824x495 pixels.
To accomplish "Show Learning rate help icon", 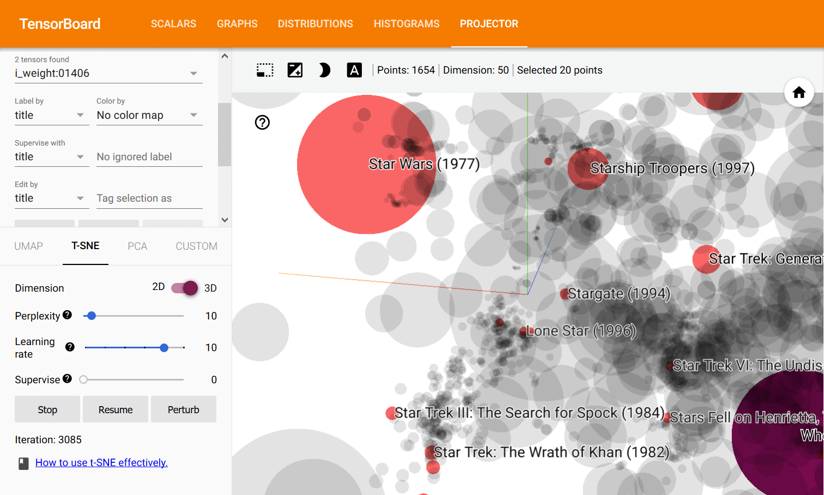I will click(70, 347).
